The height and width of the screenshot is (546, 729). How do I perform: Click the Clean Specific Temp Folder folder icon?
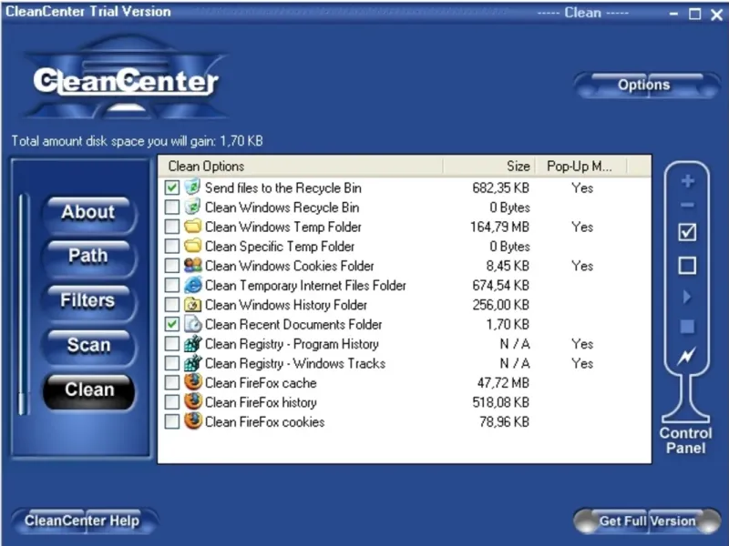tap(192, 246)
